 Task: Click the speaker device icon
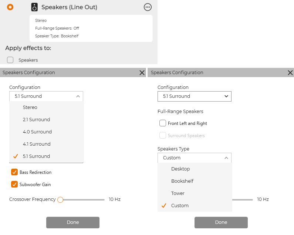34,7
